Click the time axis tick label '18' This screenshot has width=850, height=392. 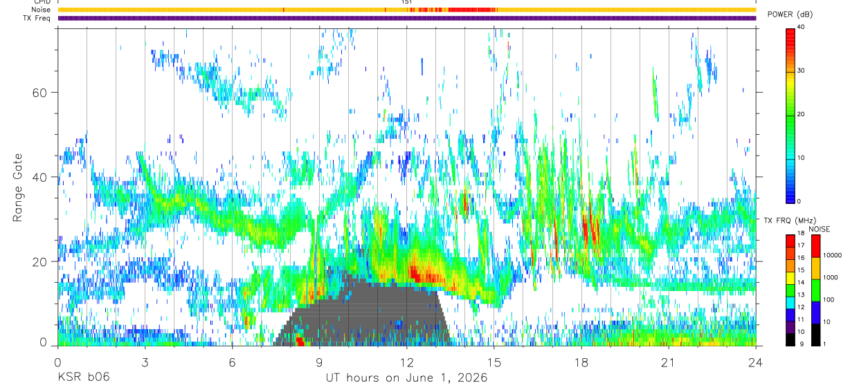(581, 363)
